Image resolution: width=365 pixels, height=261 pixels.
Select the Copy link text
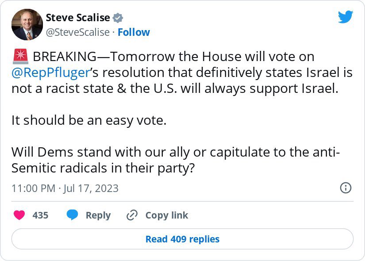click(x=166, y=215)
